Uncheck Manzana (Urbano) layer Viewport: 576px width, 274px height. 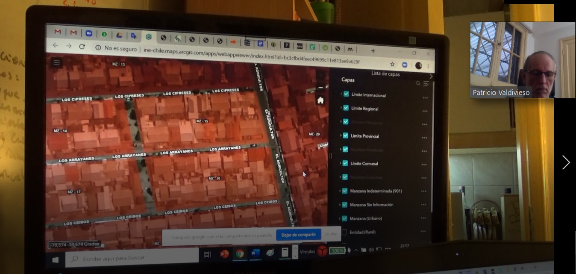click(x=344, y=218)
